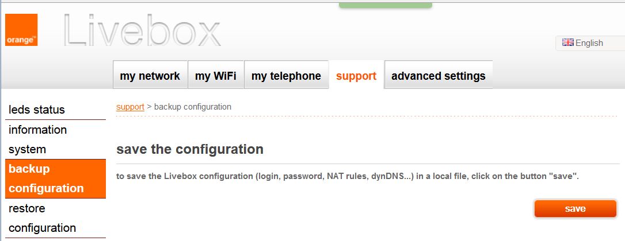
Task: Switch to the my network tab
Action: pyautogui.click(x=150, y=76)
